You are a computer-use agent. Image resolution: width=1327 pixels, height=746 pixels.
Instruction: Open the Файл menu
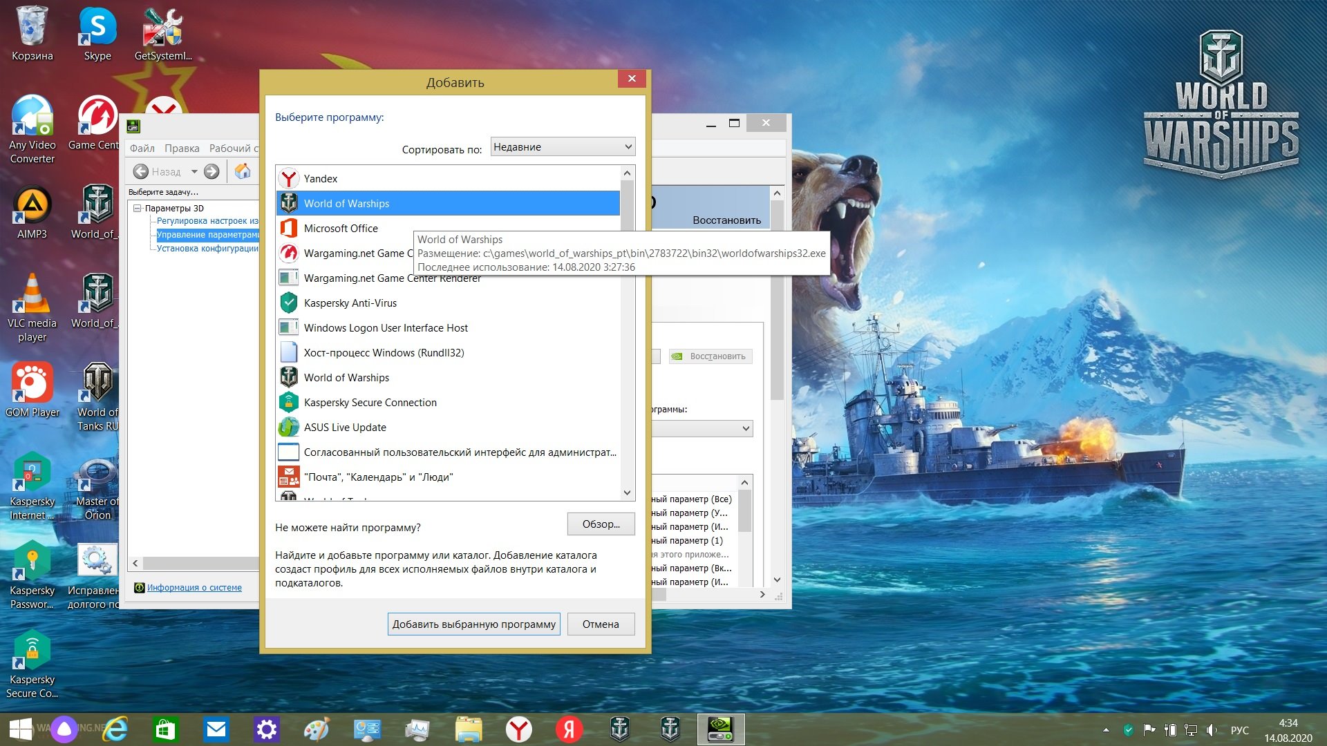click(x=142, y=148)
